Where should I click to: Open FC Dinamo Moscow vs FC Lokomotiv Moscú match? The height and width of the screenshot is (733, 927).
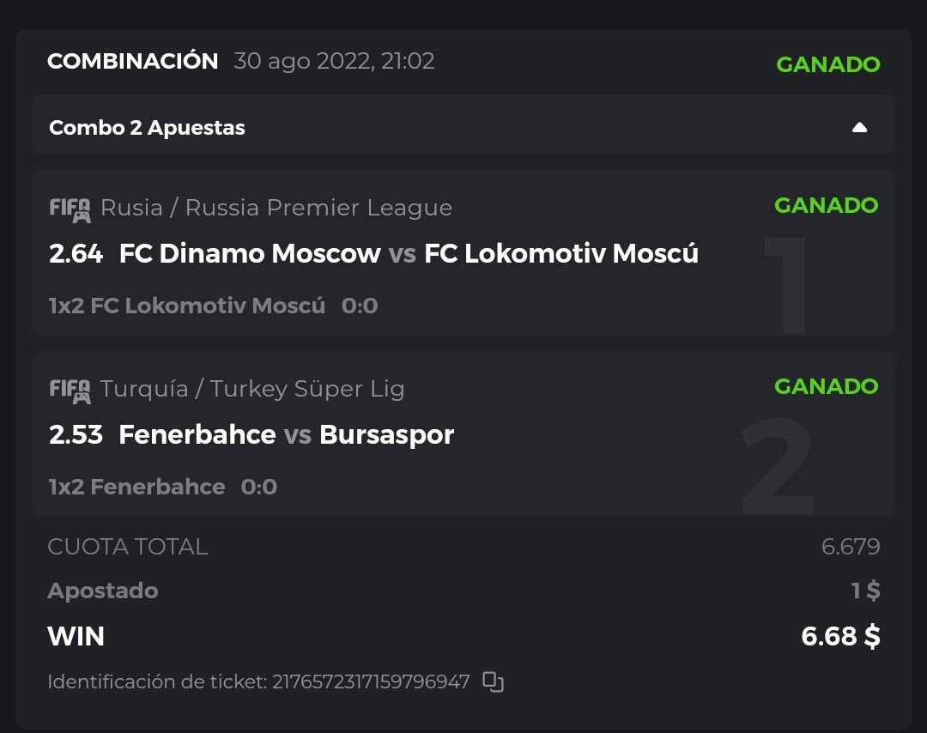pyautogui.click(x=409, y=254)
